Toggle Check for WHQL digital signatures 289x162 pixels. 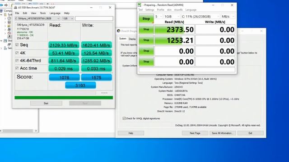(x=124, y=118)
